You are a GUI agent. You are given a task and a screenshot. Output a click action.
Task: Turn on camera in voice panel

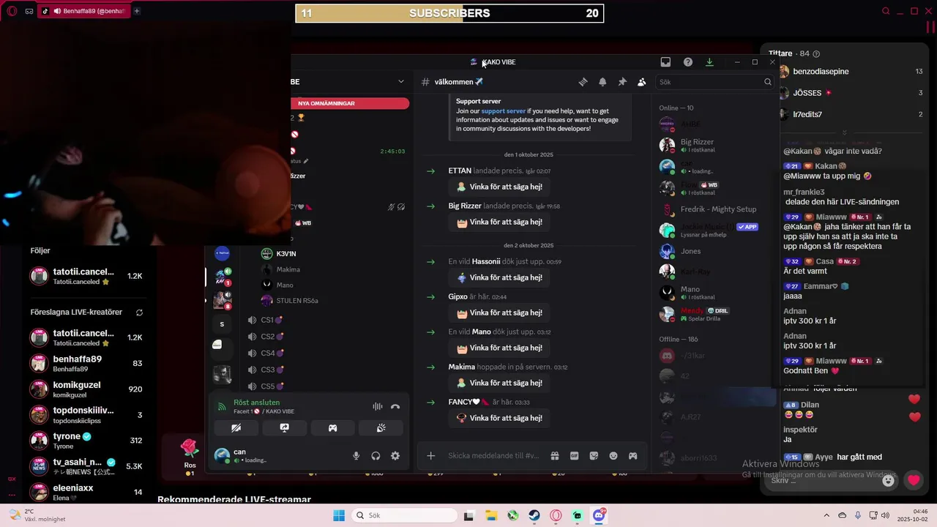pyautogui.click(x=236, y=428)
